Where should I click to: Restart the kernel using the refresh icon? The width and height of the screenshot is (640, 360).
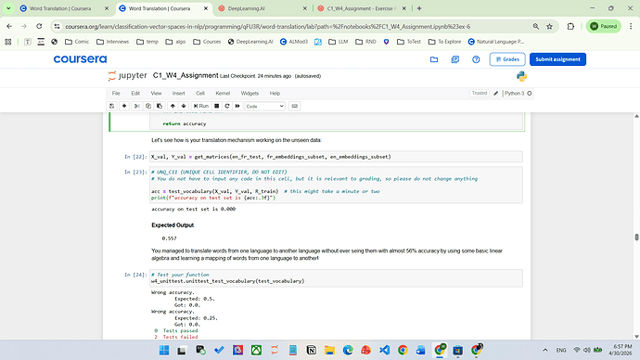pos(227,106)
